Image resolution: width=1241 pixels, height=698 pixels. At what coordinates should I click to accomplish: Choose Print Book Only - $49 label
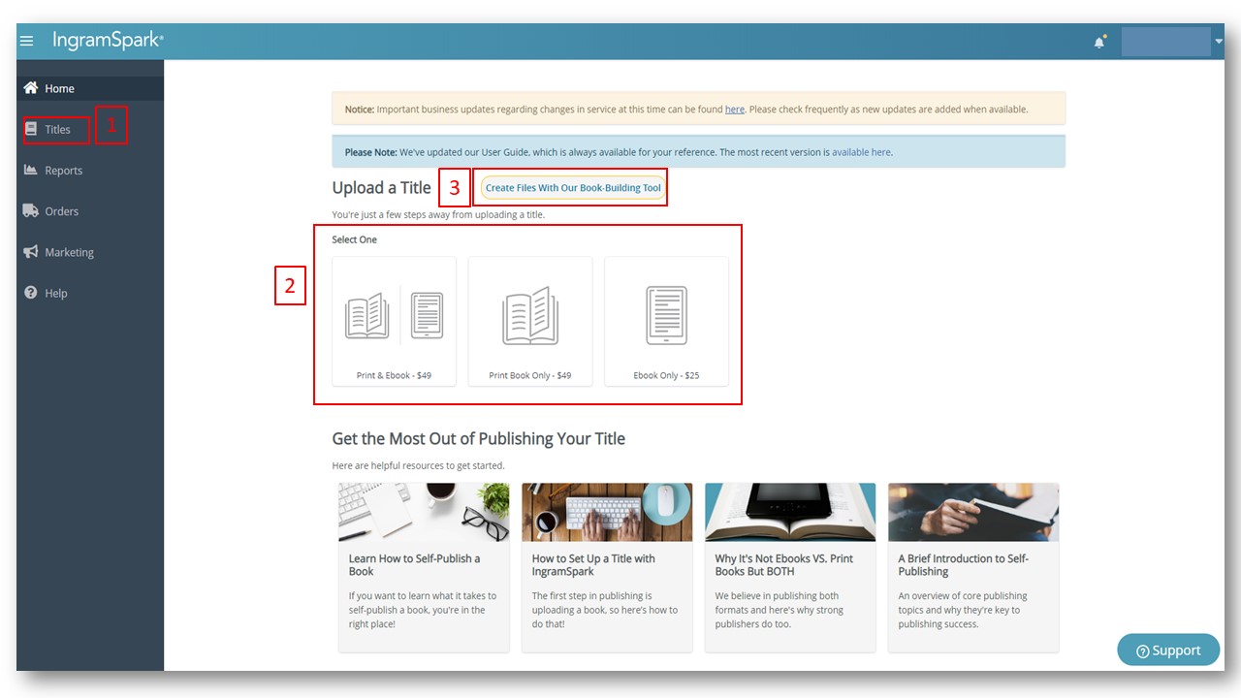coord(530,375)
